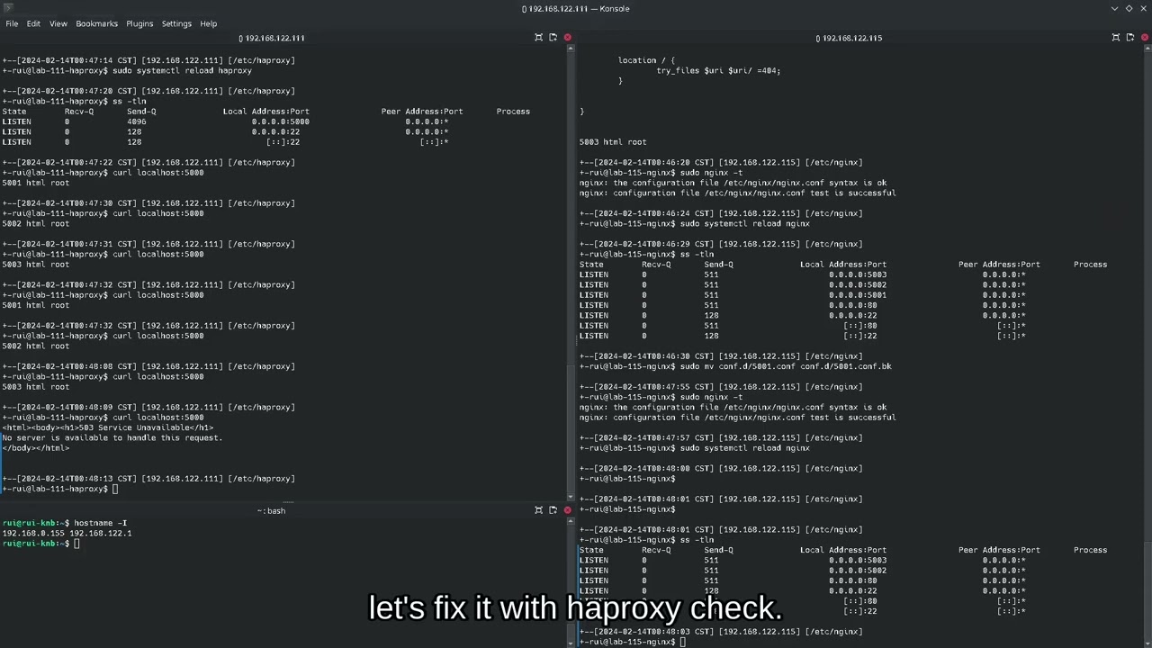Open the File menu
The height and width of the screenshot is (648, 1152).
coord(12,23)
